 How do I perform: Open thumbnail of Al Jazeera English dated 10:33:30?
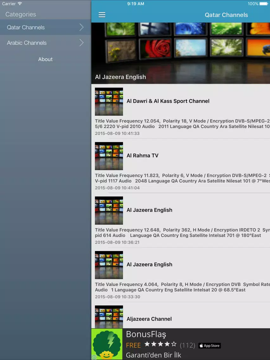tap(109, 265)
